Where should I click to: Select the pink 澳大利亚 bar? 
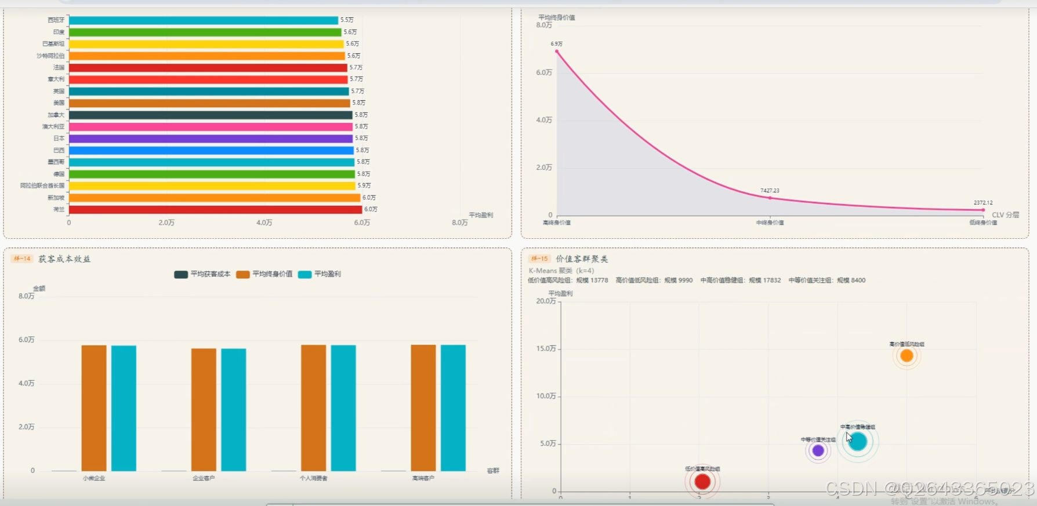(211, 127)
